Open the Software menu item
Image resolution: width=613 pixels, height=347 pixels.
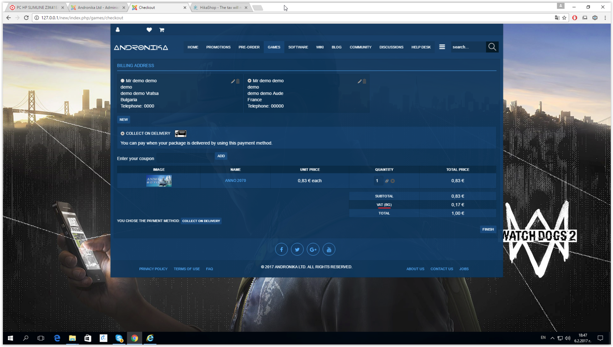[298, 47]
